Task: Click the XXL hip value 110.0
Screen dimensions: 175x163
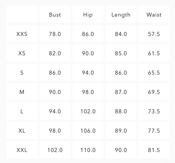Action: [x=88, y=150]
